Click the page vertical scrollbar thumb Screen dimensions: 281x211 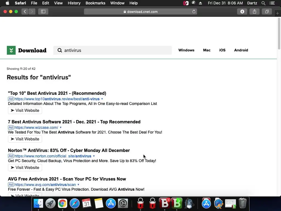click(x=279, y=34)
